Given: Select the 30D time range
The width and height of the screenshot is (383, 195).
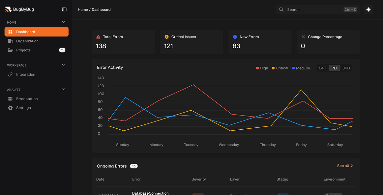Looking at the screenshot, I should coord(346,68).
